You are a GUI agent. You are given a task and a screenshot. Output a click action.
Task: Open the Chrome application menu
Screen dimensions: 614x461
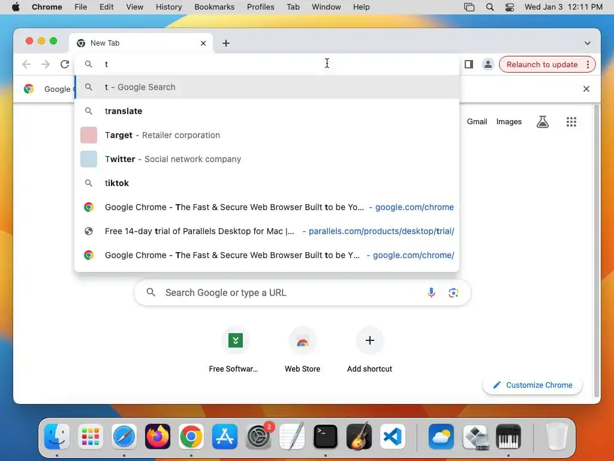coord(47,7)
